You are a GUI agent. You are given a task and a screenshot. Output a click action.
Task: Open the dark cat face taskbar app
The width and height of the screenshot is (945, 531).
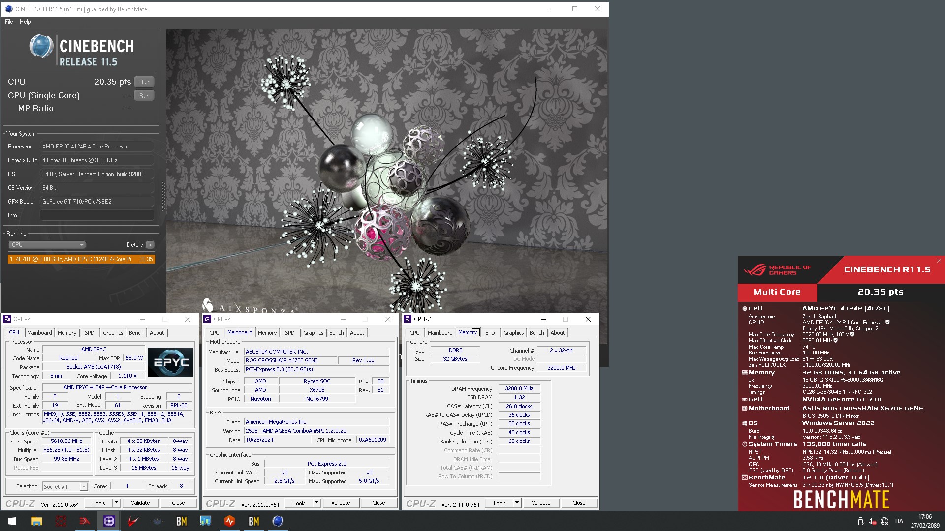tap(157, 521)
